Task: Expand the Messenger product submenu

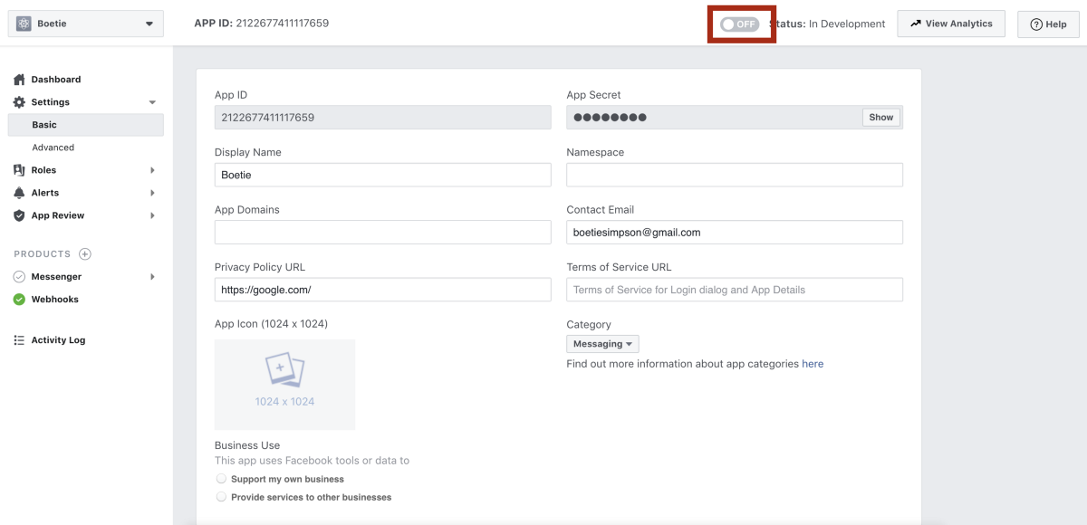Action: [x=152, y=277]
